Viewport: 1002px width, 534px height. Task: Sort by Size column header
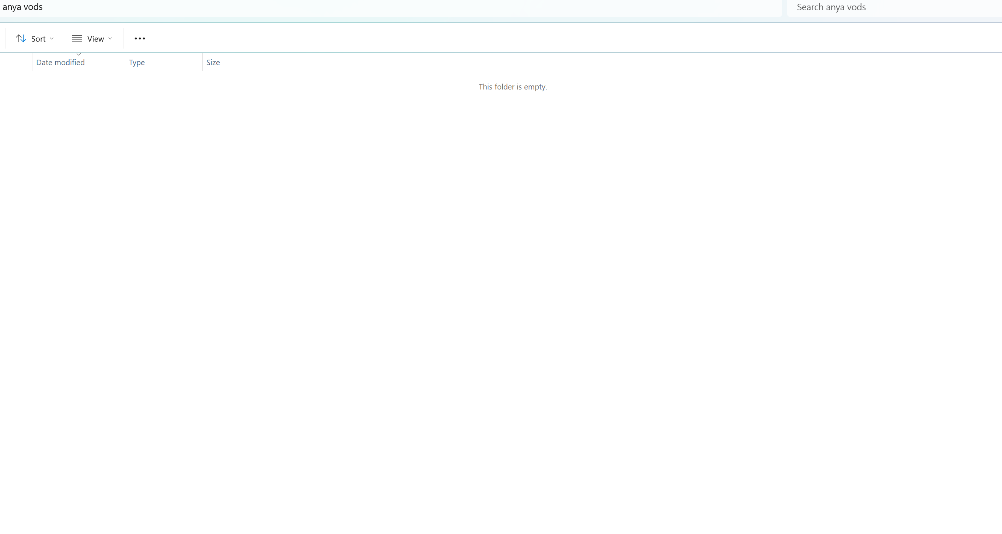[228, 62]
